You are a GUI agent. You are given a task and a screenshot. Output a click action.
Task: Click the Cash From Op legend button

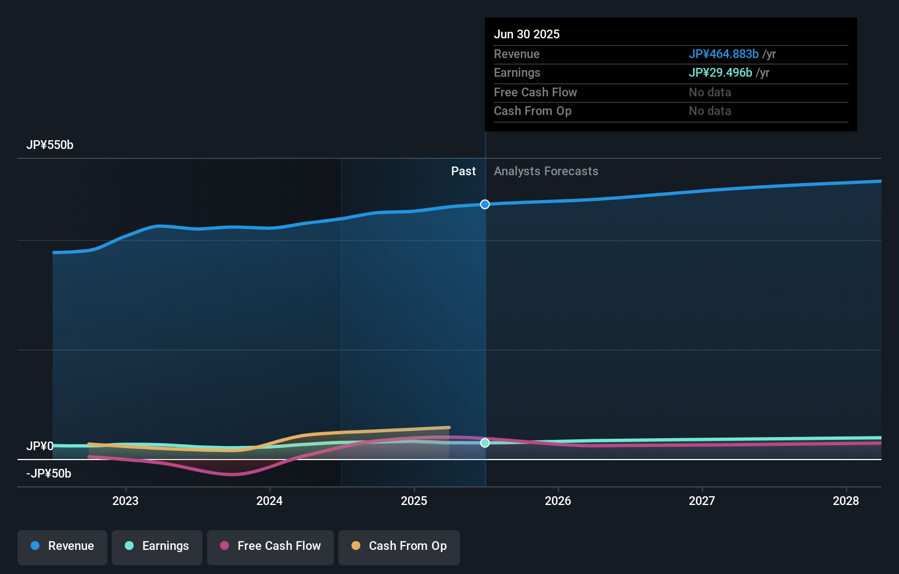coord(399,547)
